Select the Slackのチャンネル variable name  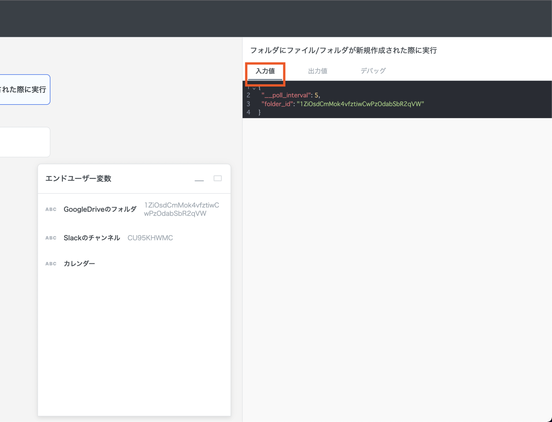point(92,238)
